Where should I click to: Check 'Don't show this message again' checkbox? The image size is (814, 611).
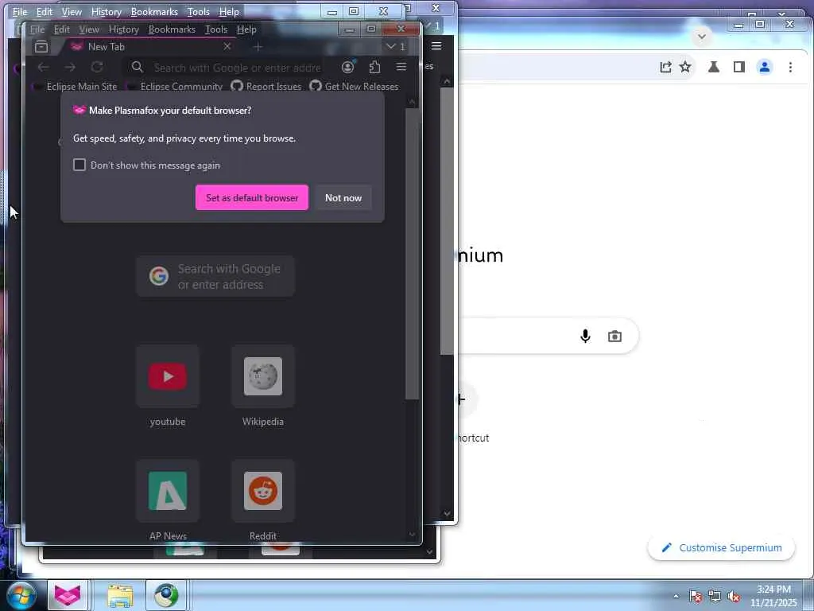point(79,165)
